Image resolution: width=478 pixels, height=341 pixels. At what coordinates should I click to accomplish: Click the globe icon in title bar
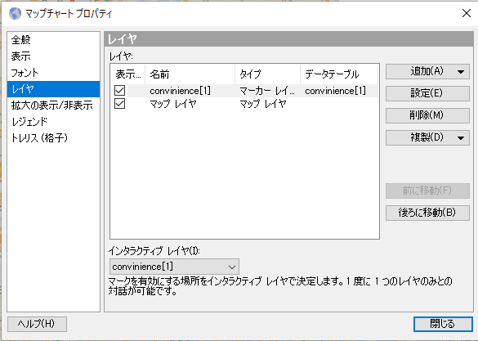click(x=15, y=14)
